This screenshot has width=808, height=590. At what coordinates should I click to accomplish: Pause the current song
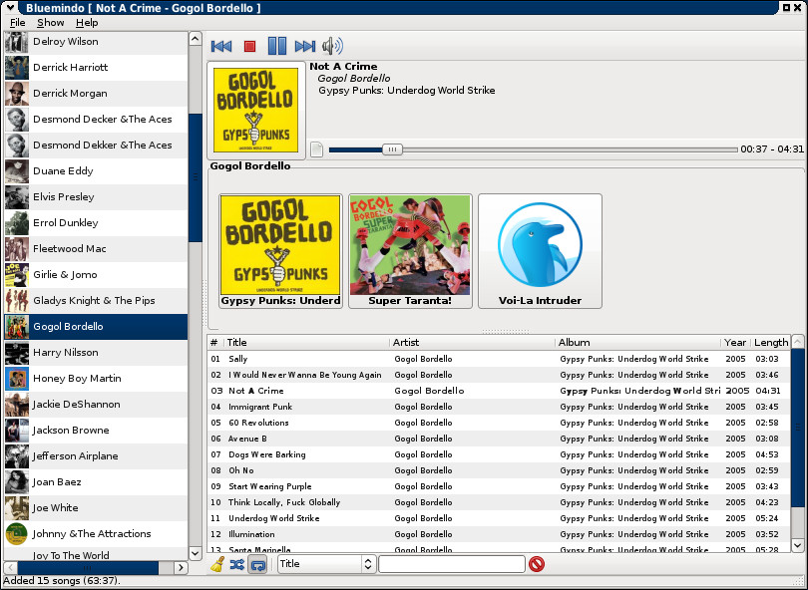coord(277,46)
